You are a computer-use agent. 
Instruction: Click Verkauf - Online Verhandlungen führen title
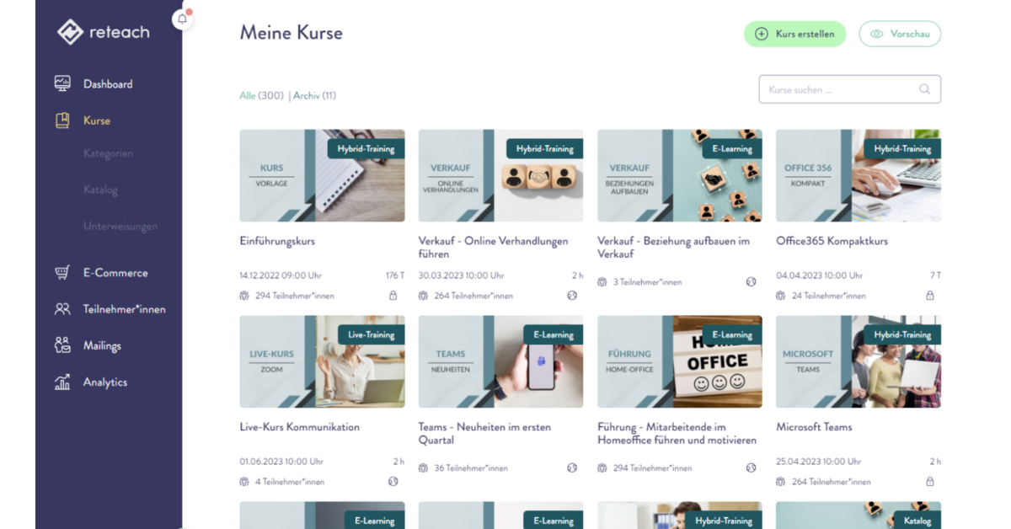click(x=494, y=247)
